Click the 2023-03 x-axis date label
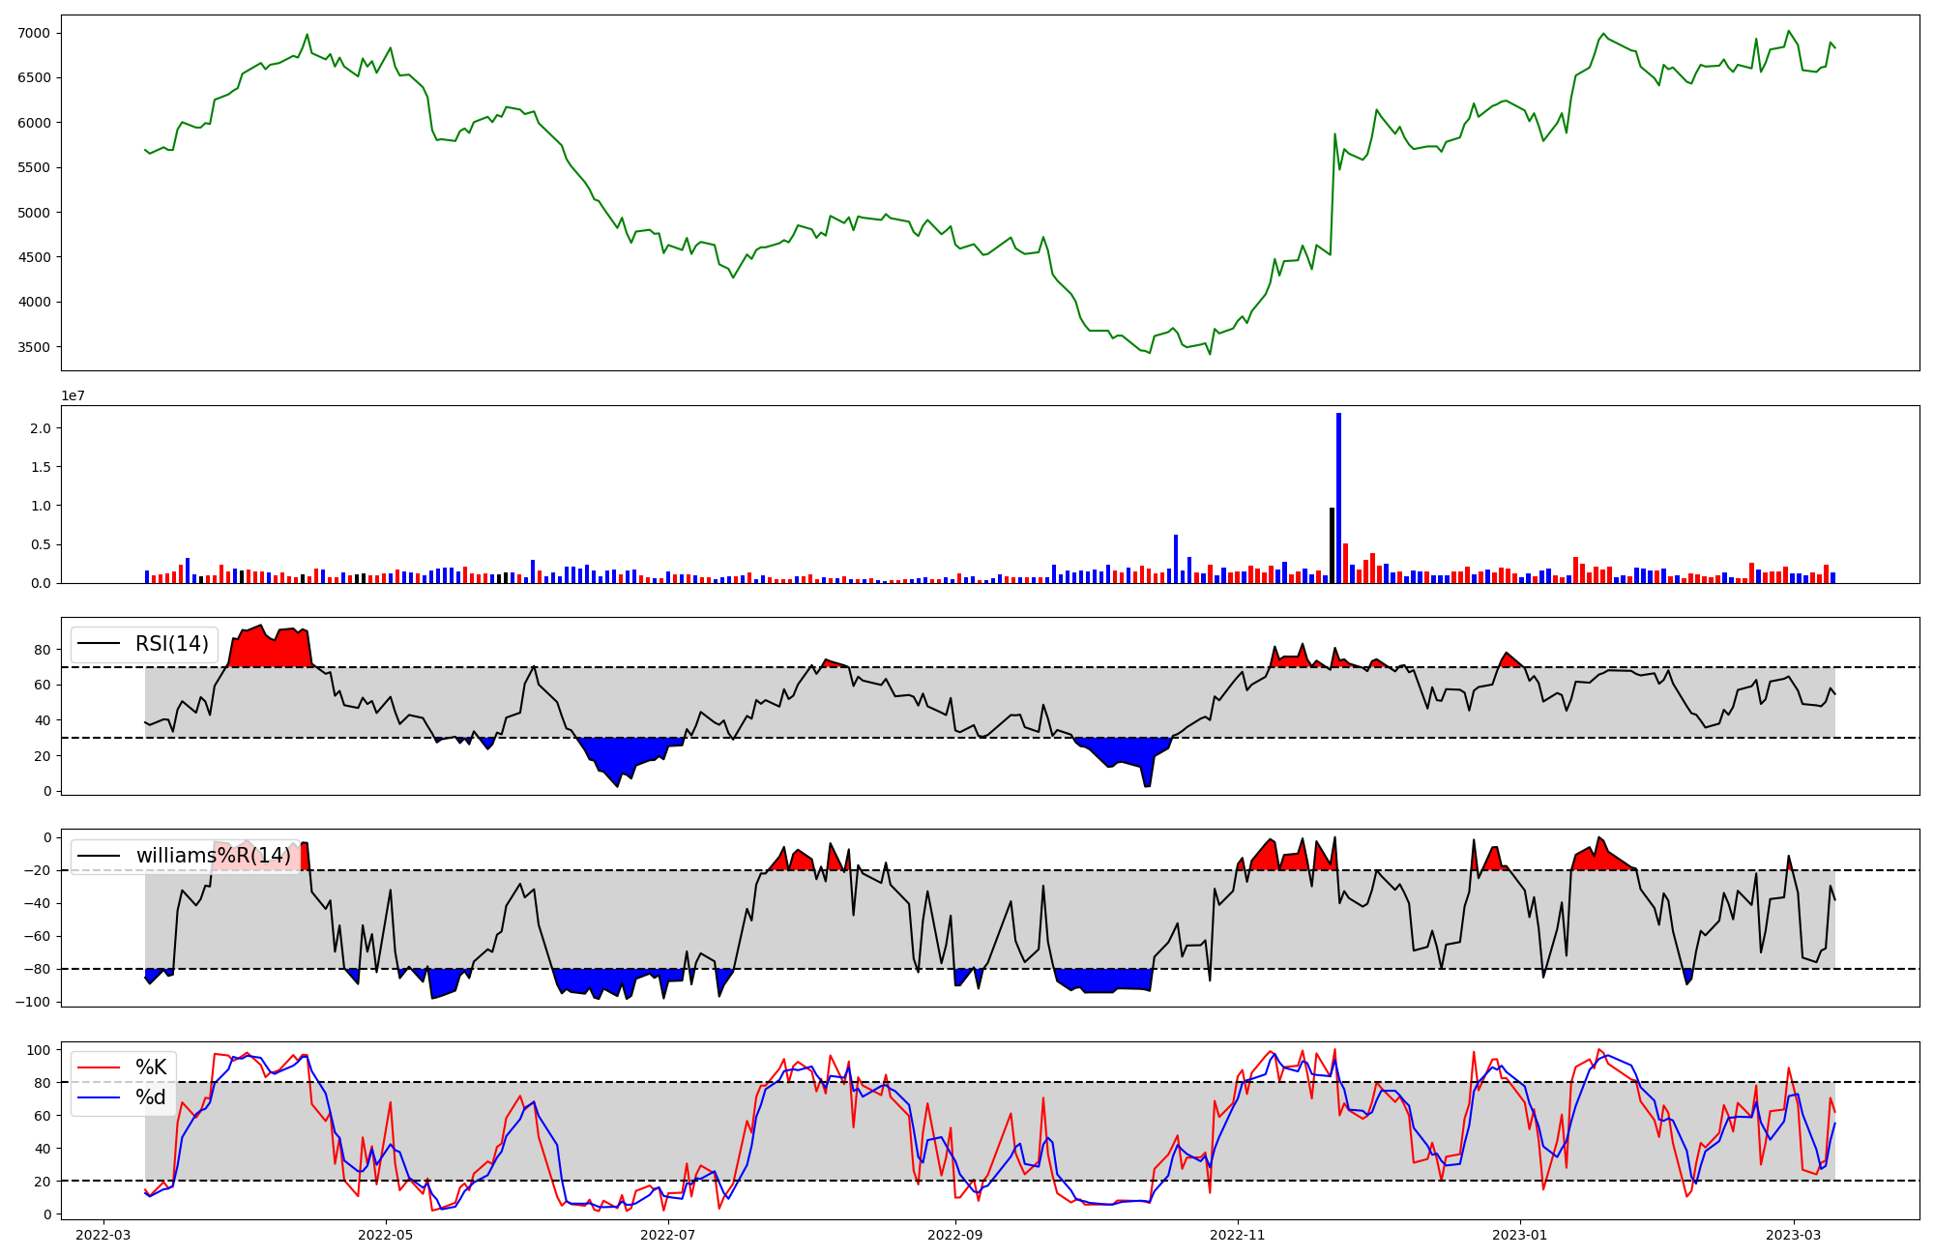The image size is (1934, 1257). point(1794,1235)
